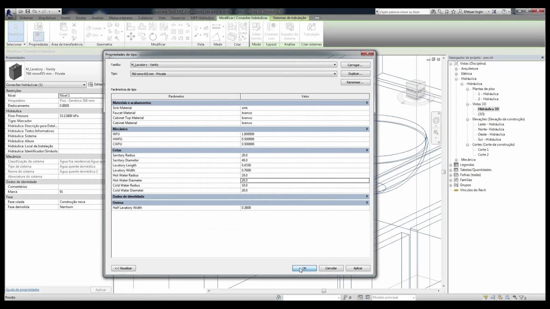Click the Duplicar button
This screenshot has width=550, height=309.
(x=355, y=73)
